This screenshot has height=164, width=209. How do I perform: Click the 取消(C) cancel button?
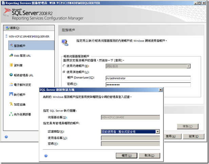[x=149, y=156]
